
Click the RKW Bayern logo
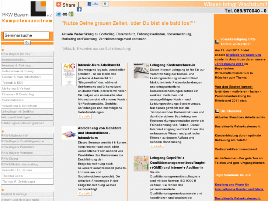27,12
